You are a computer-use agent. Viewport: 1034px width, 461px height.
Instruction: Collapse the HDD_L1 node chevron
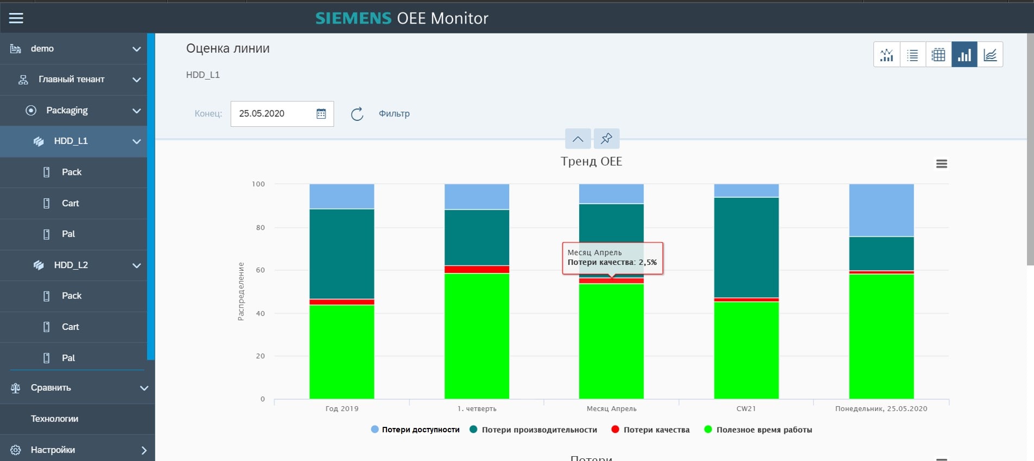(137, 142)
